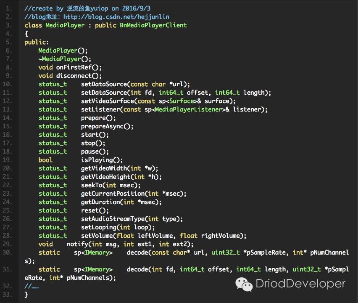Click 'stop();' method on line 17

point(93,144)
